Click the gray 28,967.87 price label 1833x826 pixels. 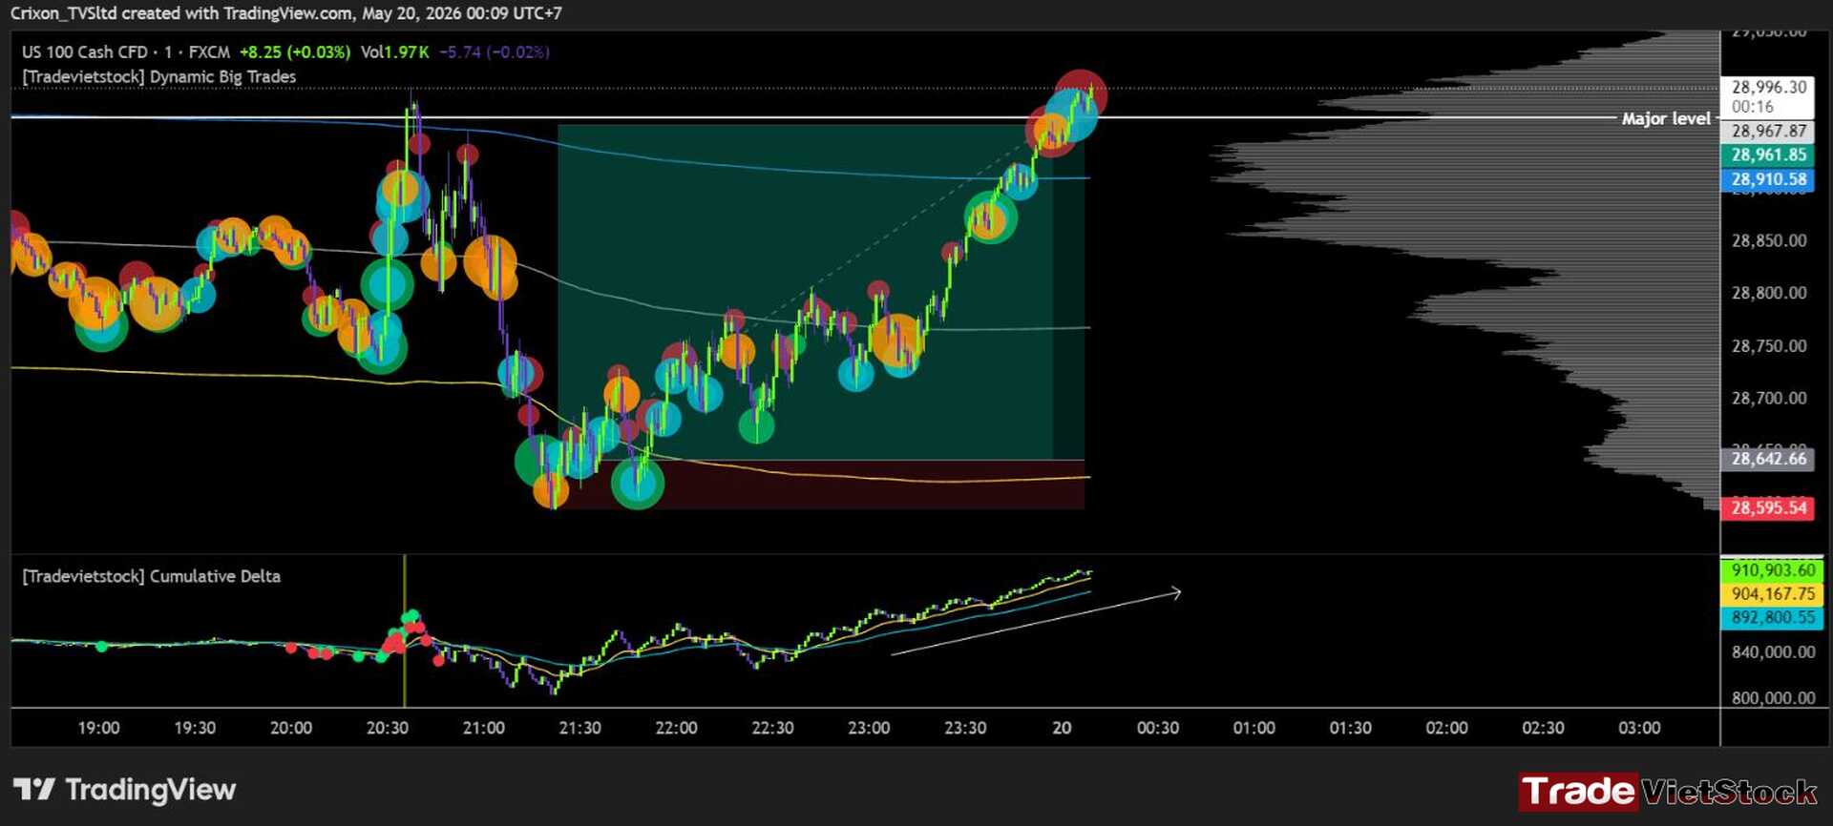click(x=1768, y=132)
